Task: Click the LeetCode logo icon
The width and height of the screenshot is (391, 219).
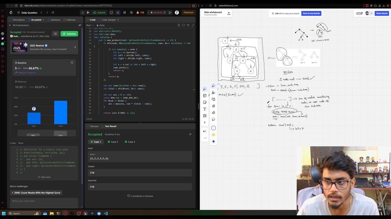Action: pos(11,12)
